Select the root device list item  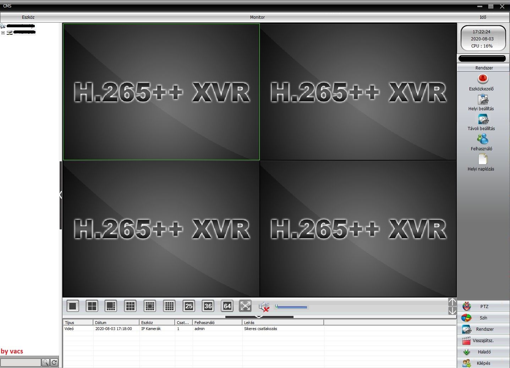click(x=18, y=26)
